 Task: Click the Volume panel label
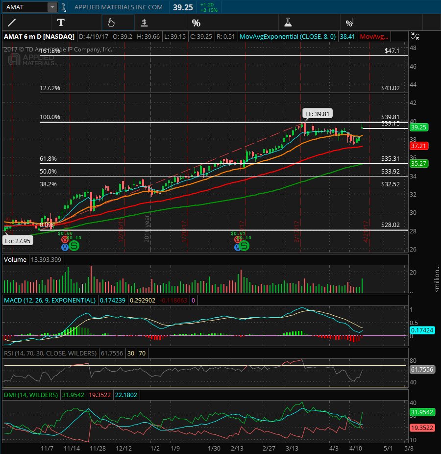(x=15, y=260)
